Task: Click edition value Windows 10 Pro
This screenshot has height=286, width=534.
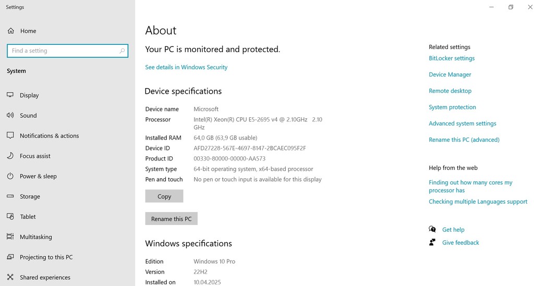Action: 214,262
